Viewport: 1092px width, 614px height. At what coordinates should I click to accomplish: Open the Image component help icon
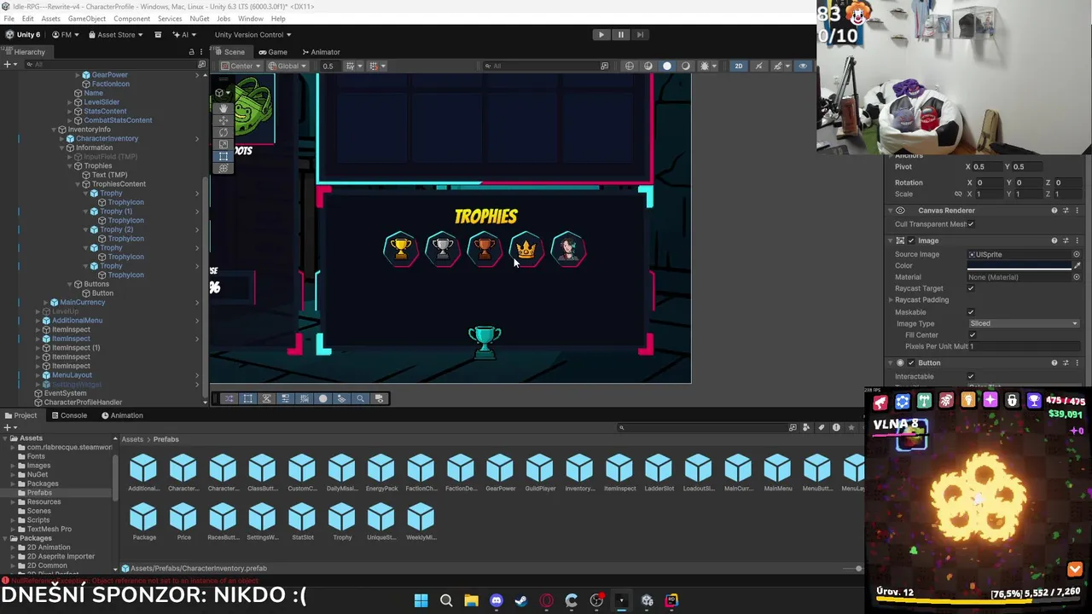tap(1054, 240)
